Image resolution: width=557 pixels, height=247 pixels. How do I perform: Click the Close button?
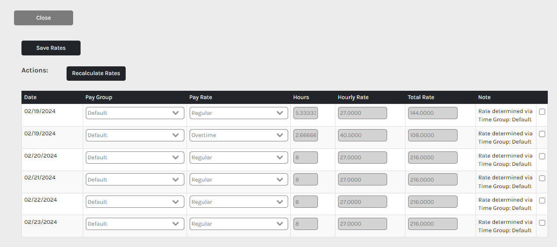point(43,18)
